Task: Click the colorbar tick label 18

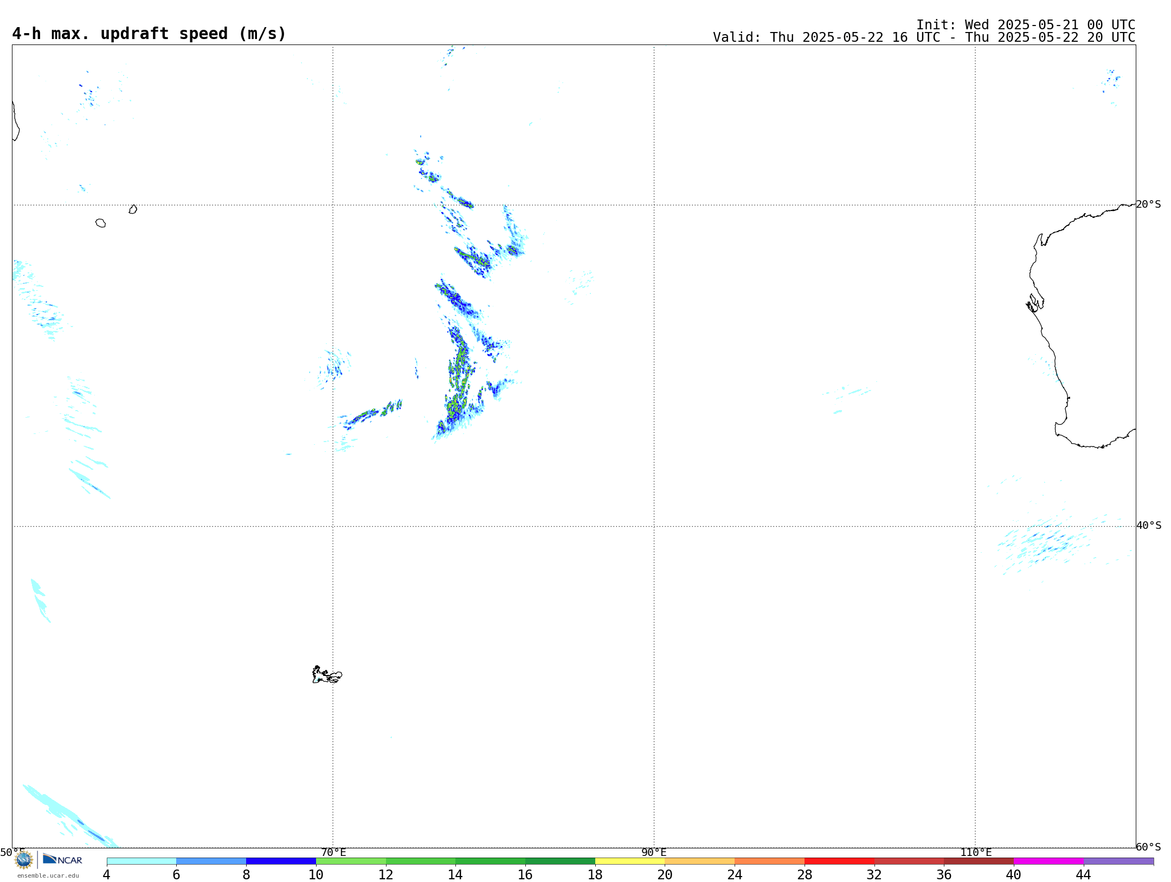Action: tap(595, 874)
